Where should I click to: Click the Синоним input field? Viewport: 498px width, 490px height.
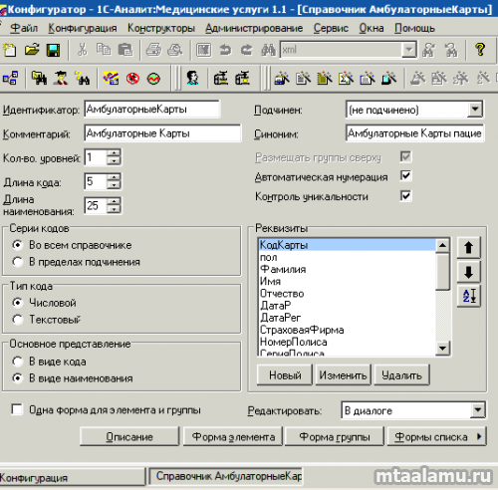click(x=414, y=133)
